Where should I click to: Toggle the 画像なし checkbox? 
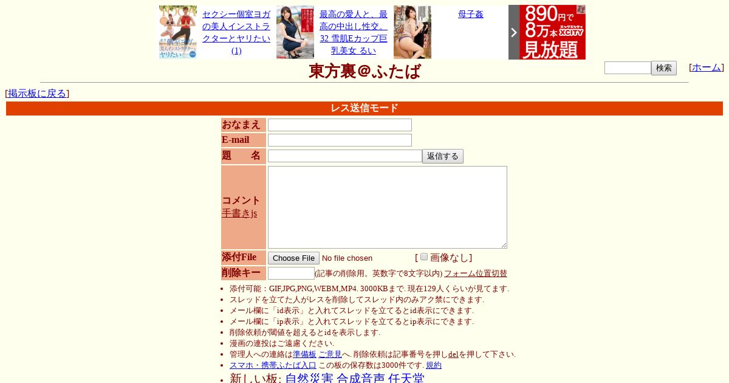coord(424,257)
